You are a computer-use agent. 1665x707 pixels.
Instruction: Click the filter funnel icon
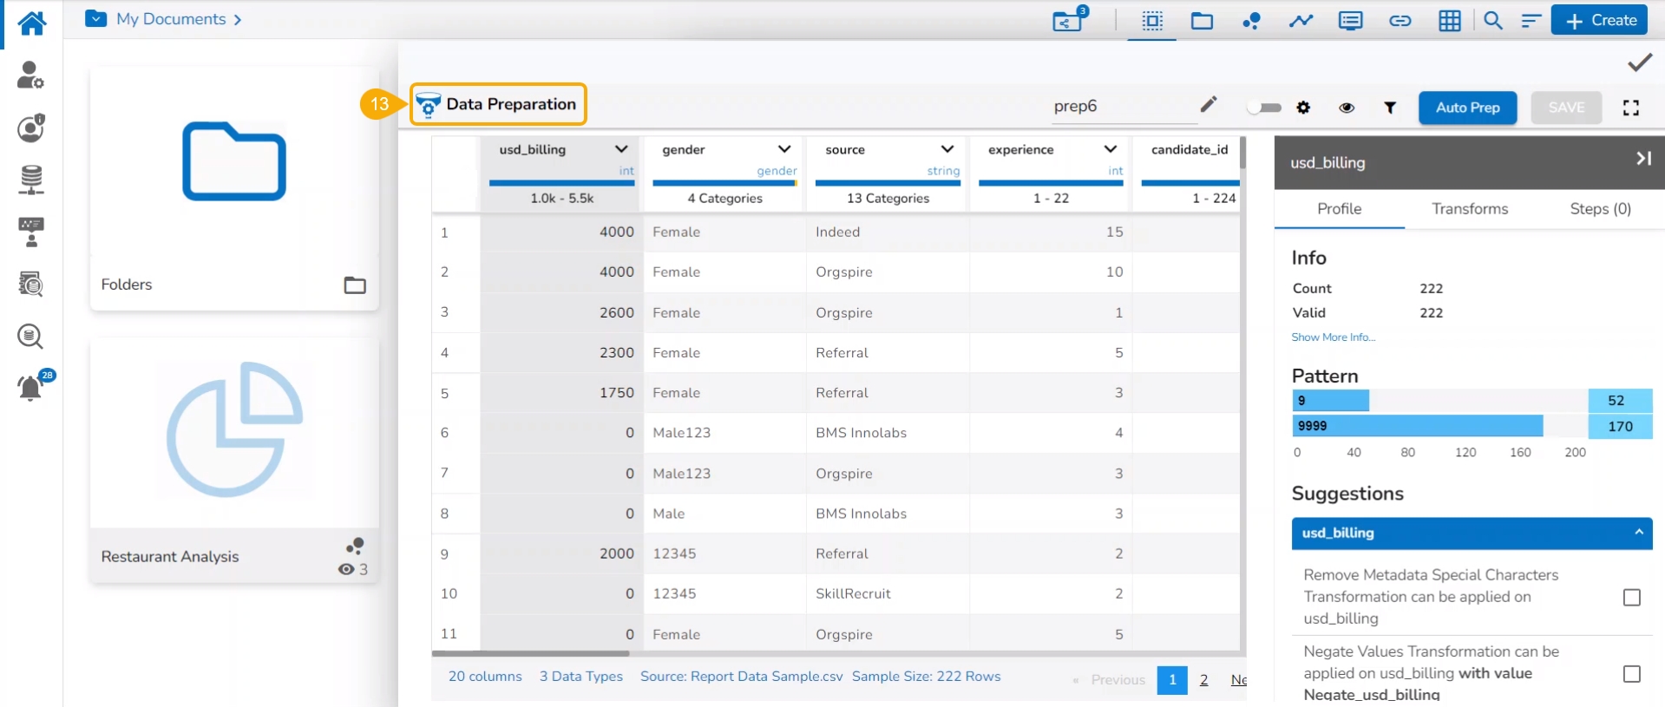pyautogui.click(x=1390, y=108)
